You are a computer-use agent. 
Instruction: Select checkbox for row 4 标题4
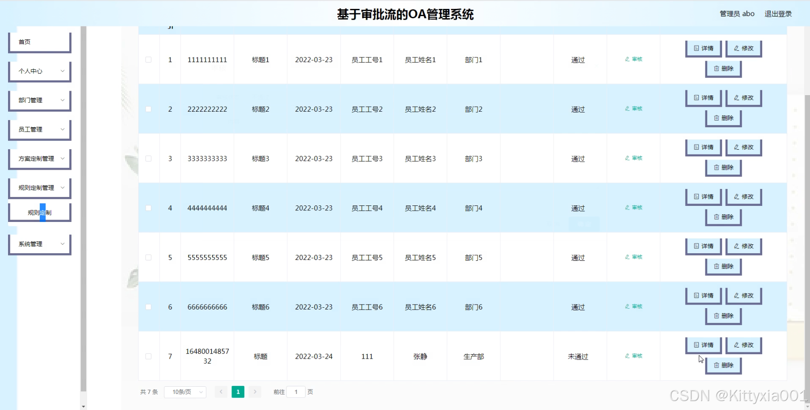click(x=148, y=208)
